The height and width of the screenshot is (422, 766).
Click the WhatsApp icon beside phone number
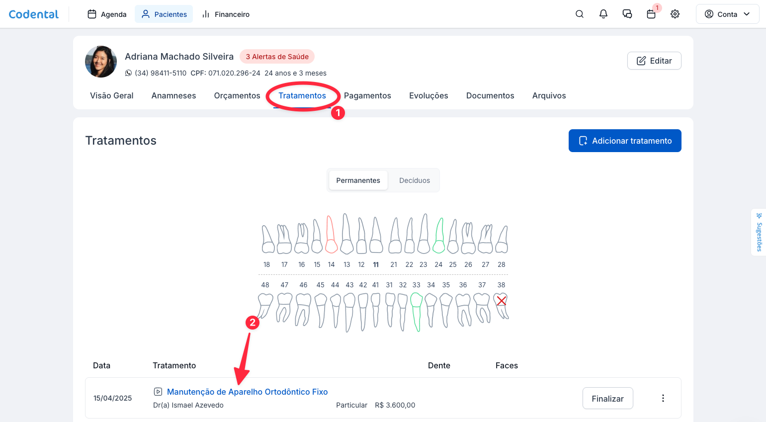128,73
